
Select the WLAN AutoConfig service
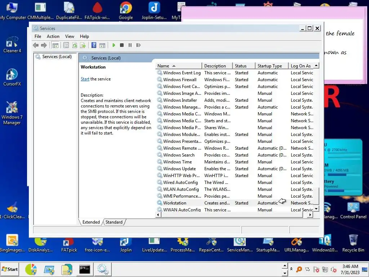tap(235, 189)
